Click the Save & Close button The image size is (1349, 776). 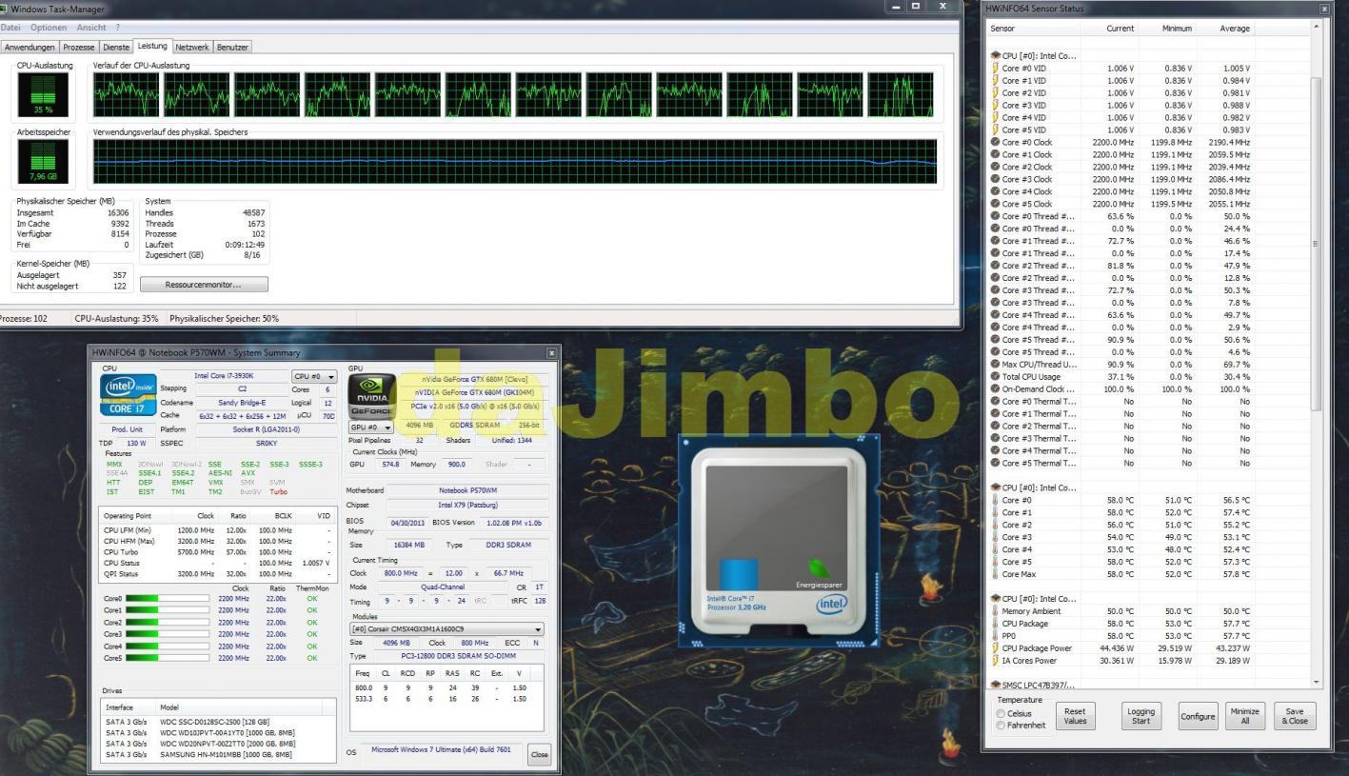point(1295,716)
